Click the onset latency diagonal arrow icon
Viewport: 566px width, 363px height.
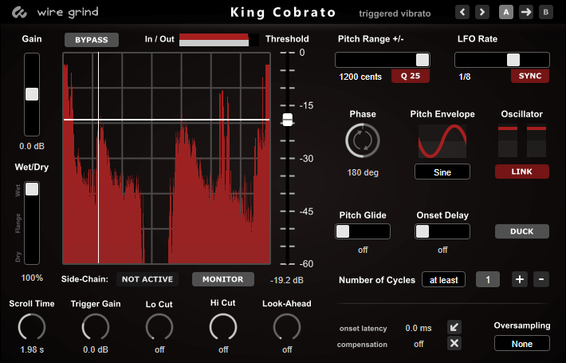[x=454, y=327]
